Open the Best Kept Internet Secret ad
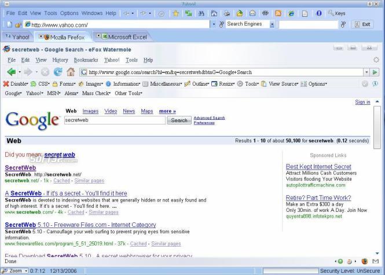Viewport: 385px width, 275px height. pyautogui.click(x=318, y=167)
